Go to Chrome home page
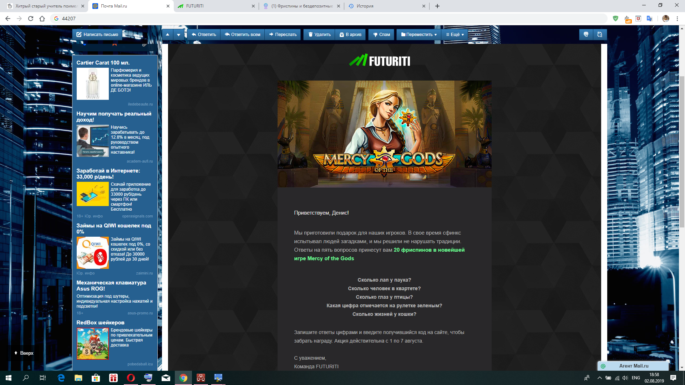The width and height of the screenshot is (685, 385). click(x=42, y=19)
